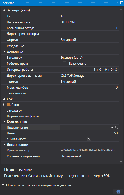Image resolution: width=124 pixels, height=195 pixels.
Task: Select the Директория с данными label
Action: coord(24,76)
